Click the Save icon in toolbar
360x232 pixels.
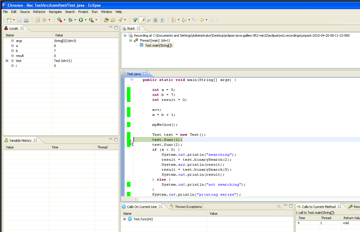[19, 20]
